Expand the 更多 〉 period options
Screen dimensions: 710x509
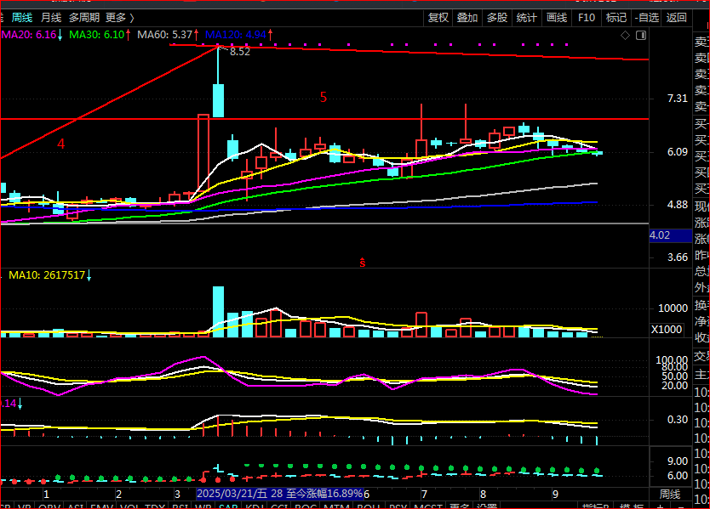click(120, 18)
